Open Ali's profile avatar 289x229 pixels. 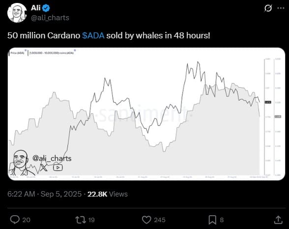[x=17, y=13]
